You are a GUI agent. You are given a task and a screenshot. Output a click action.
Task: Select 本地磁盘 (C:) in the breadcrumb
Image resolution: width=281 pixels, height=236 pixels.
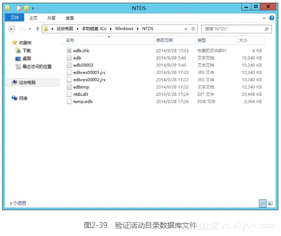pos(94,28)
